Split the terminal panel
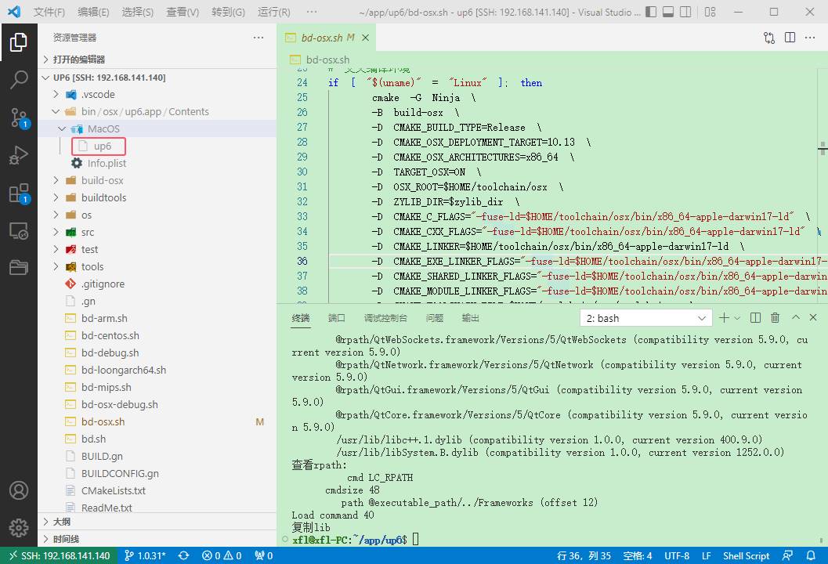 tap(755, 318)
